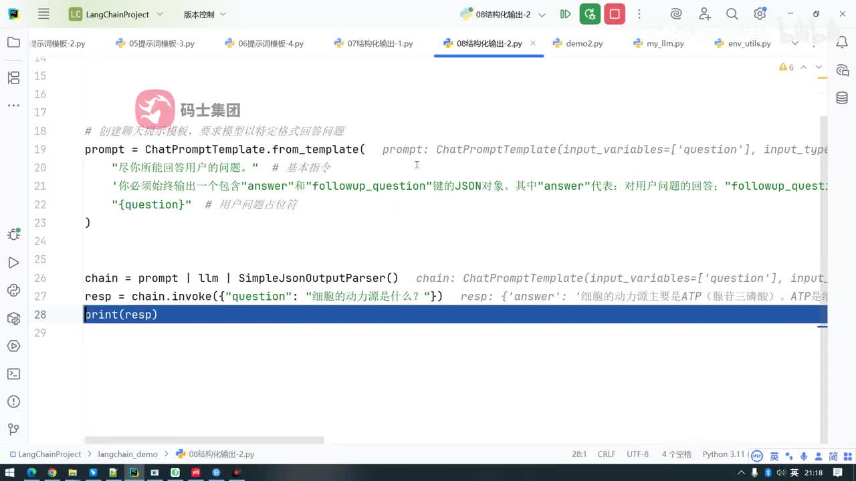Change the UTF-8 file encoding
Image resolution: width=856 pixels, height=481 pixels.
pos(637,454)
